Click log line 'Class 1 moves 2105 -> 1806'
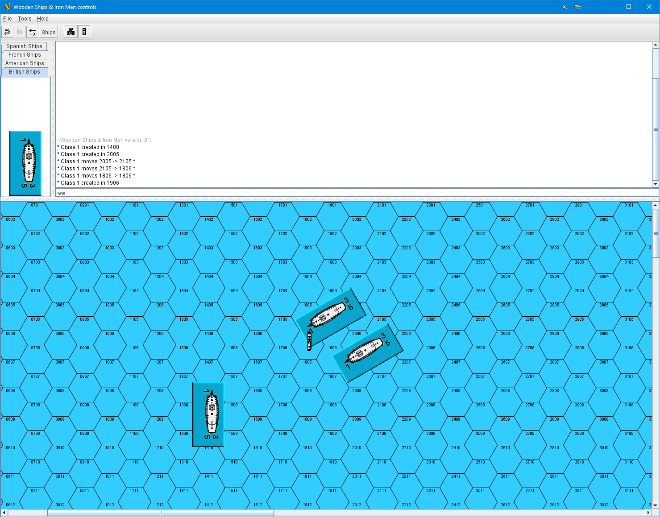 click(96, 169)
